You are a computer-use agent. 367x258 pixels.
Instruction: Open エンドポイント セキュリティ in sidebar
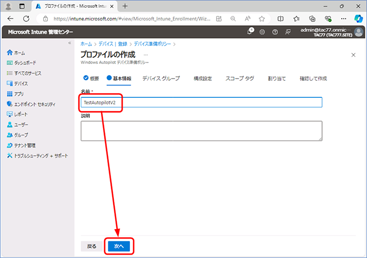(31, 104)
